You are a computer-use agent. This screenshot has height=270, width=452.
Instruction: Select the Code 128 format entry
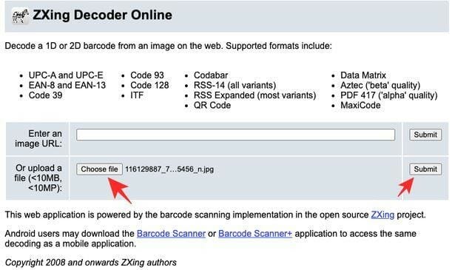tap(149, 85)
